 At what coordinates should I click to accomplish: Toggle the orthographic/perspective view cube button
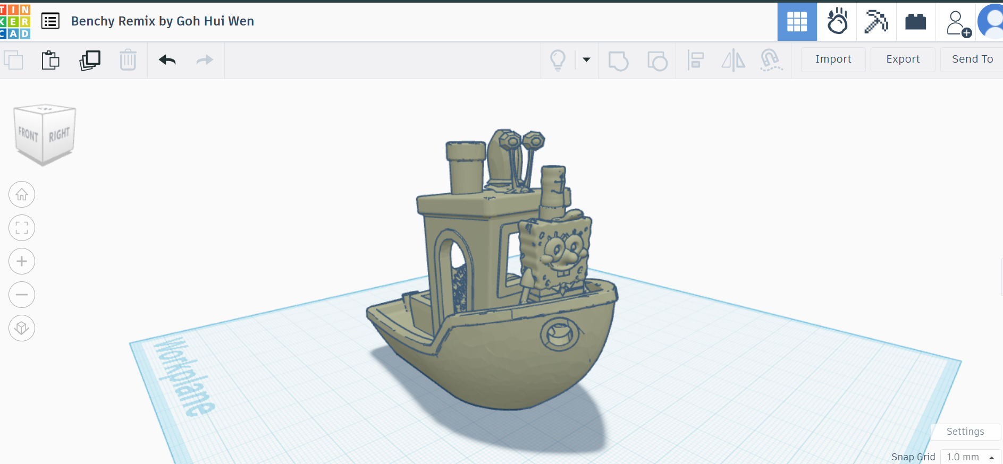pos(22,328)
